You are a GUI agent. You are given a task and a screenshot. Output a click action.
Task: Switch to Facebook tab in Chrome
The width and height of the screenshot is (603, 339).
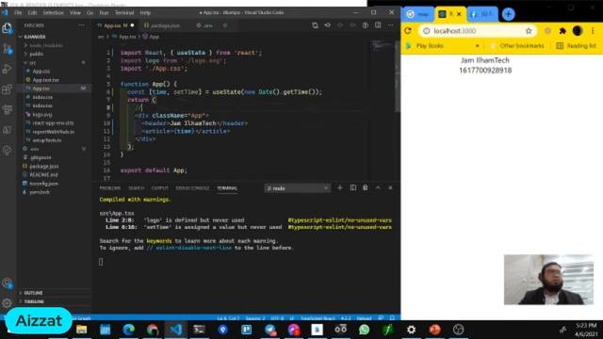(482, 14)
